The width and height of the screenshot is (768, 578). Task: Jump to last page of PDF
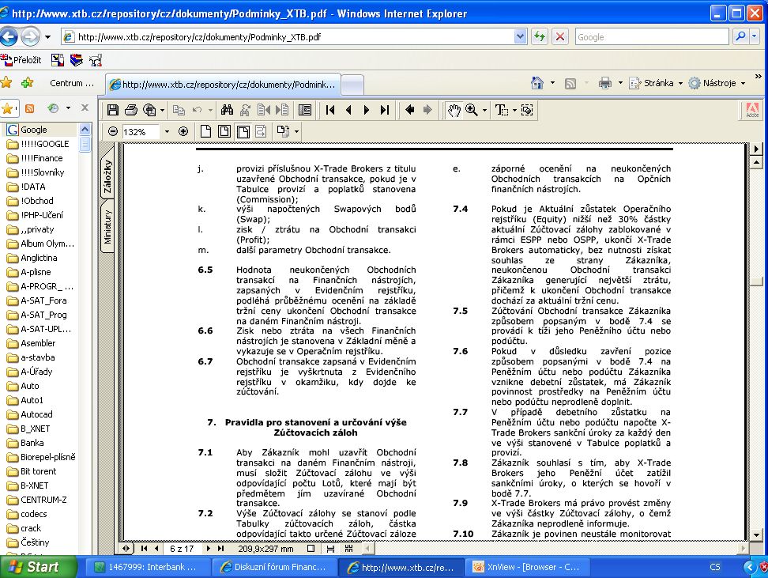point(385,110)
